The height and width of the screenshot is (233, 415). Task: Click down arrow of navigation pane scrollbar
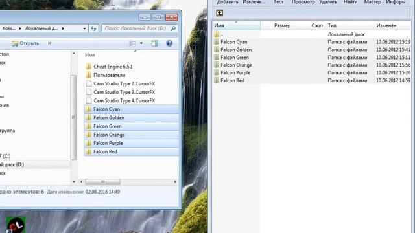(x=73, y=182)
